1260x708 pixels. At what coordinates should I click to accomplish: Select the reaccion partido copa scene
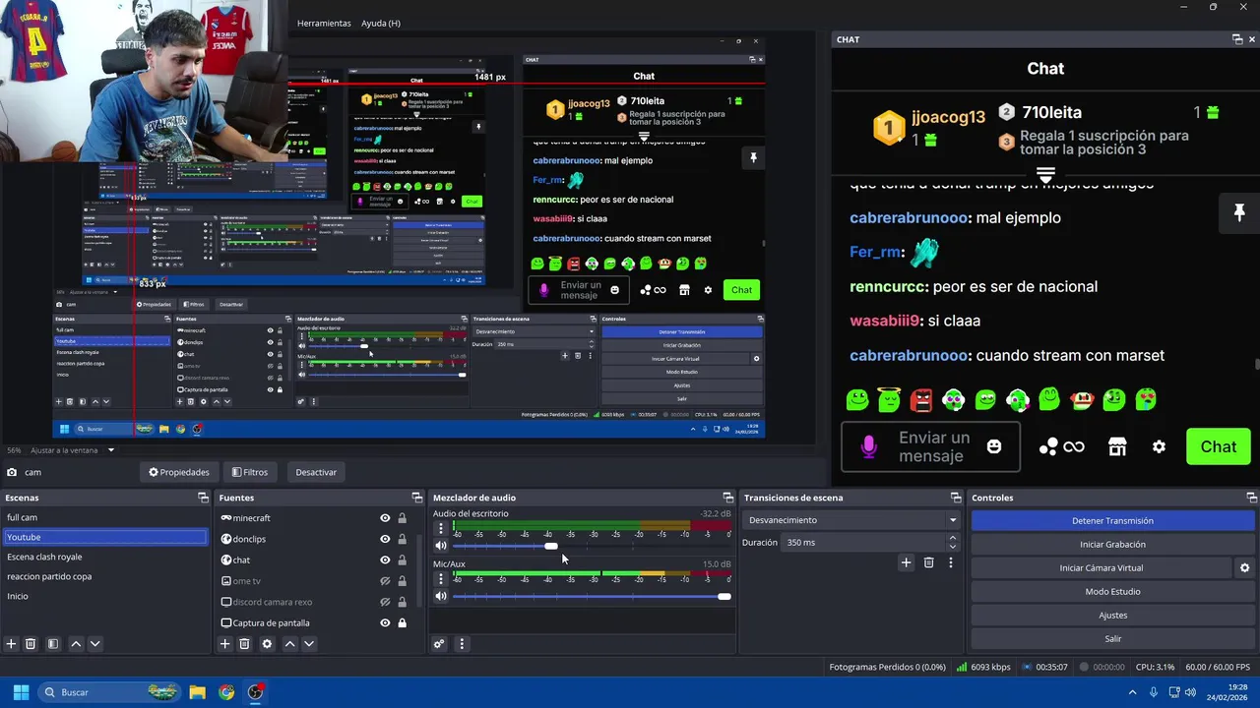coord(105,576)
